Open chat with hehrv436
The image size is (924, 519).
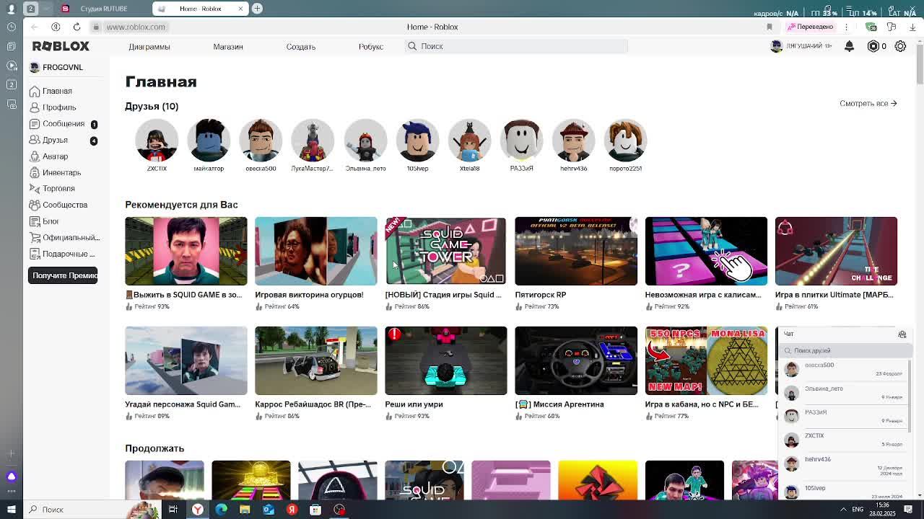click(x=843, y=463)
